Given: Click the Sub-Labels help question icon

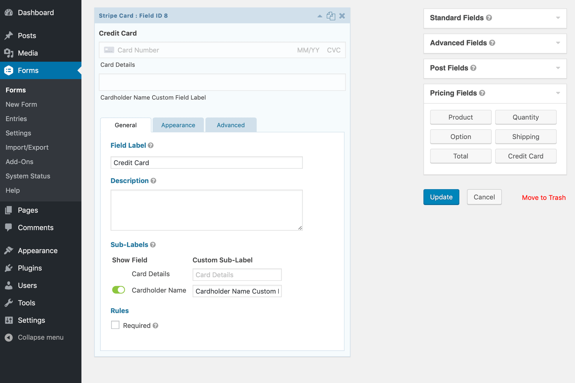Looking at the screenshot, I should [x=153, y=245].
